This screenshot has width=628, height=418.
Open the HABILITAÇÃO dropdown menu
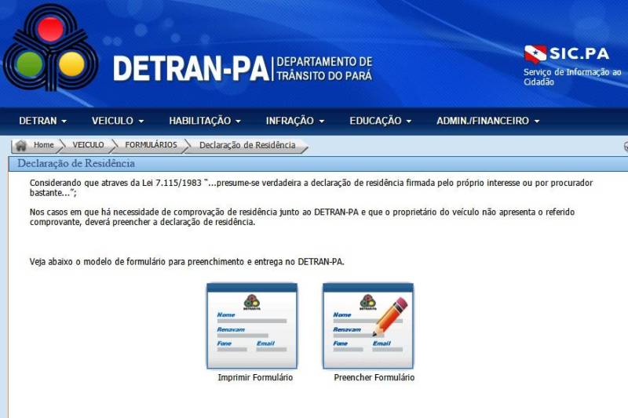tap(205, 121)
